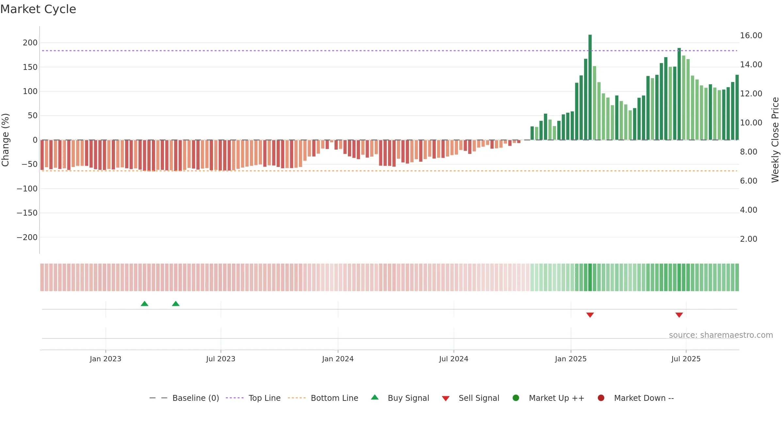Click the 2.00 price tick label
This screenshot has height=441, width=784.
tap(748, 239)
